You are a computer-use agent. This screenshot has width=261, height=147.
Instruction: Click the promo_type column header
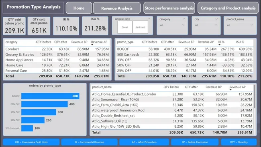pos(125,42)
